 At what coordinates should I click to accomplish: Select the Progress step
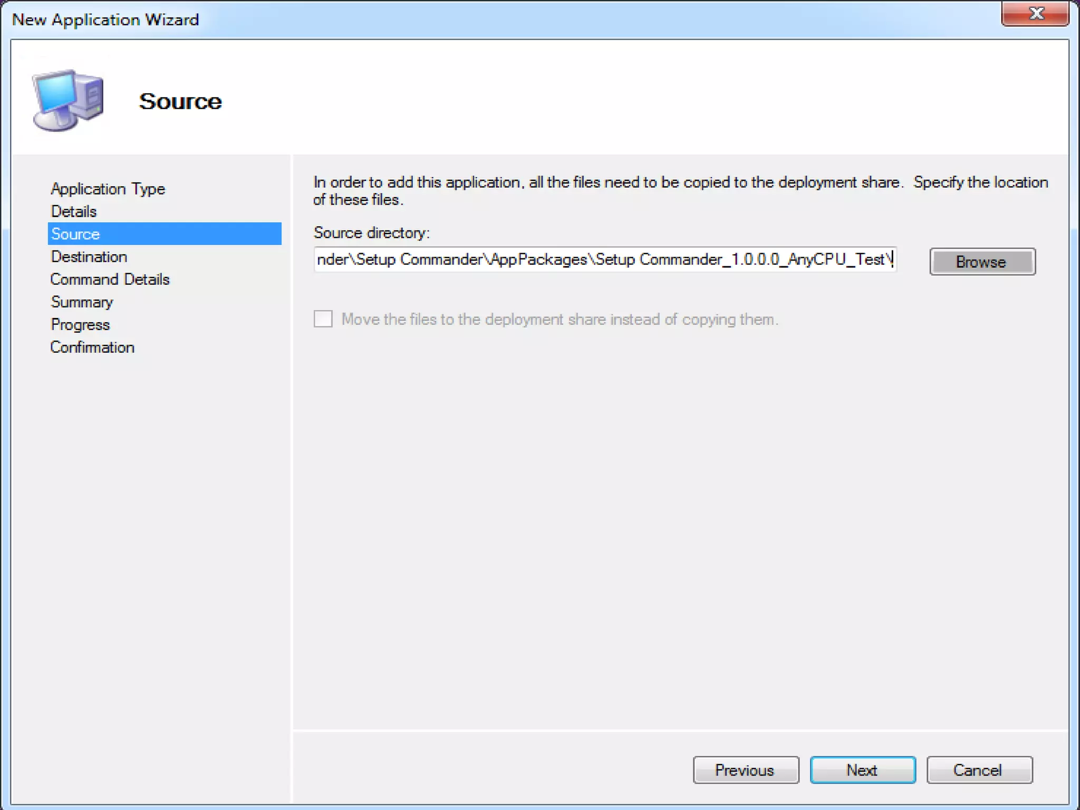80,325
